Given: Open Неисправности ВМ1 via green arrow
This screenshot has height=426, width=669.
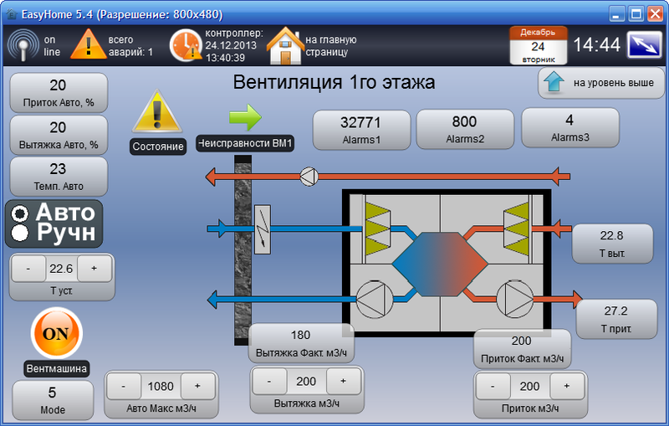Looking at the screenshot, I should [245, 118].
